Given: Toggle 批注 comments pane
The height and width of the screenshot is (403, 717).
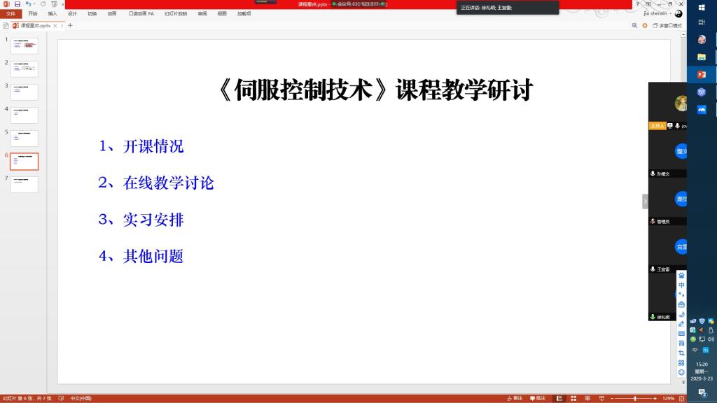Looking at the screenshot, I should [538, 398].
